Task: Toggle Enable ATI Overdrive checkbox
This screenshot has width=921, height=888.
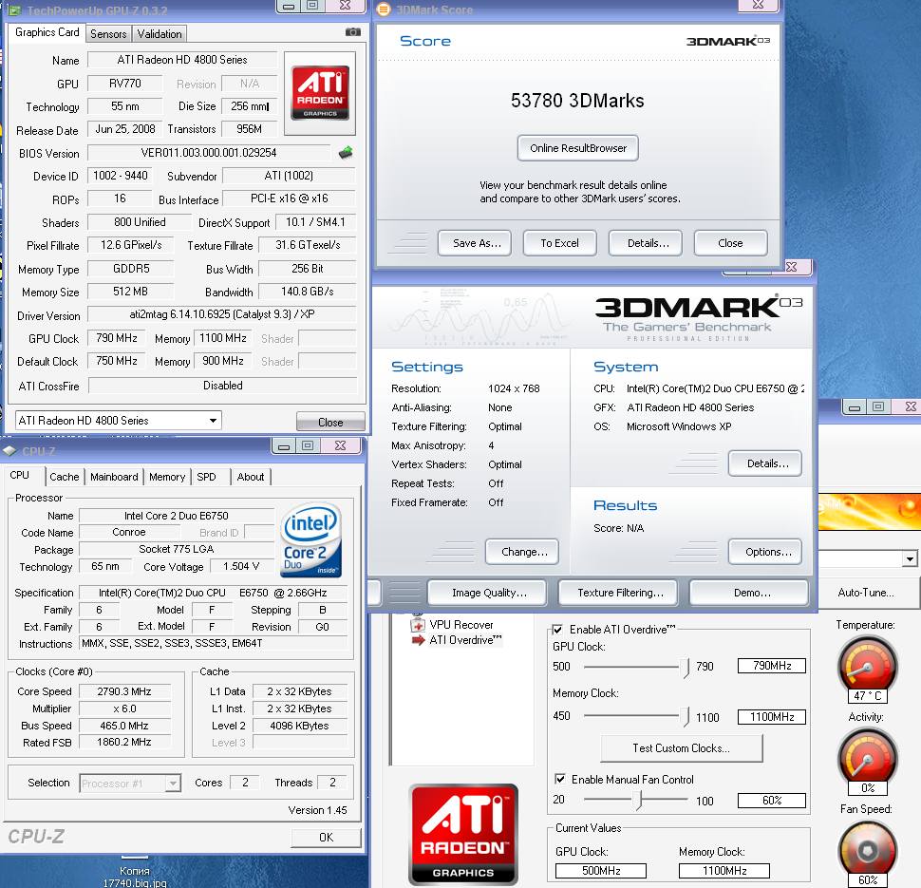Action: [557, 630]
